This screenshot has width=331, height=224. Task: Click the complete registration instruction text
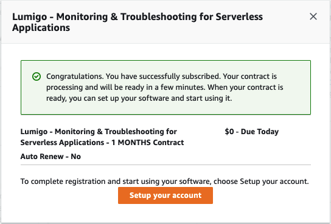click(165, 182)
